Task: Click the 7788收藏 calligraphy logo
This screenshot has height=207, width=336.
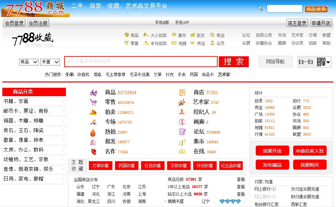Action: point(32,40)
